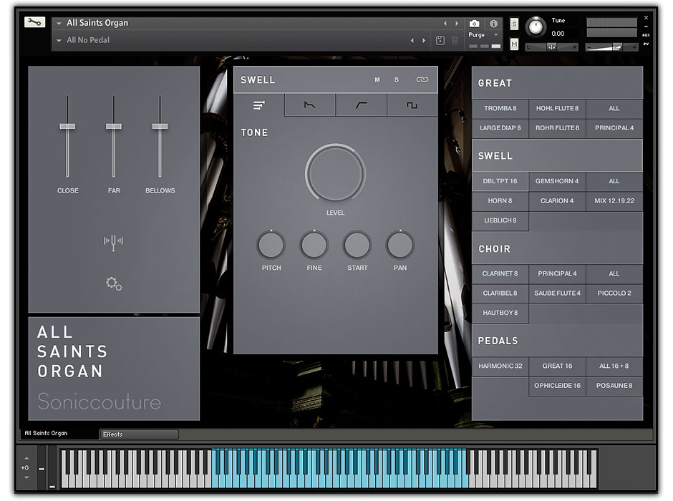Click the pan center marker in header
Viewport: 673px width, 501px height.
pyautogui.click(x=551, y=47)
